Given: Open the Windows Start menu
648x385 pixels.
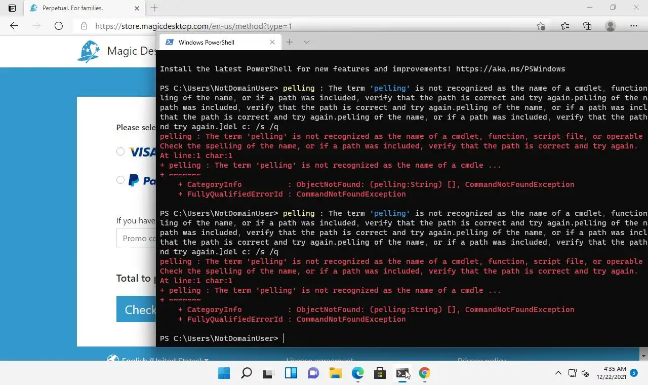Looking at the screenshot, I should coord(224,373).
